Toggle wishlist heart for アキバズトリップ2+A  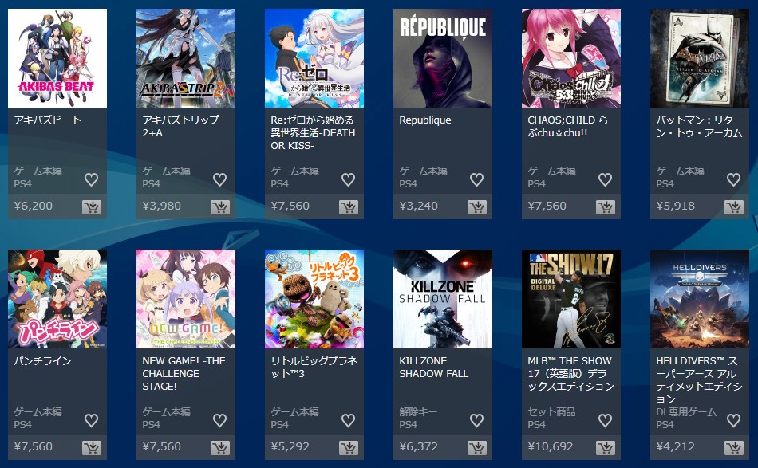point(220,179)
